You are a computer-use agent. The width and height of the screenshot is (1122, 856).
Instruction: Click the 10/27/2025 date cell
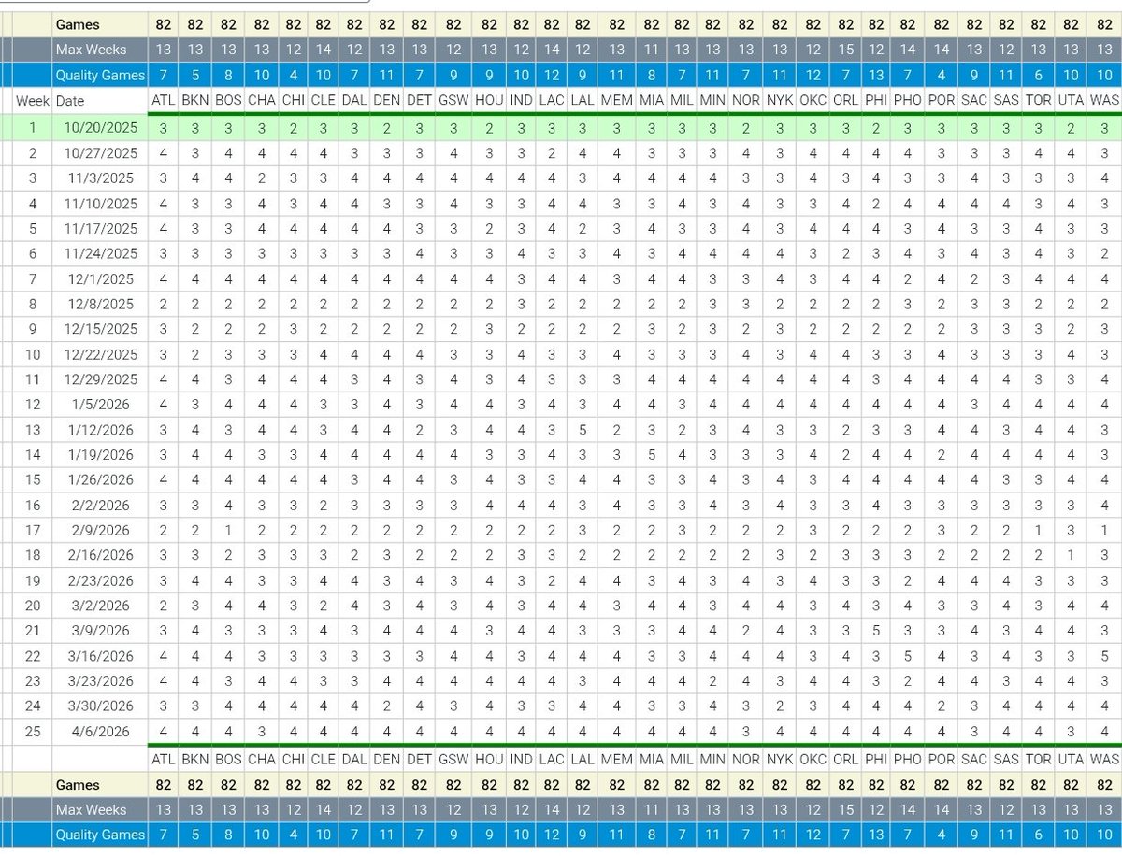pos(100,153)
